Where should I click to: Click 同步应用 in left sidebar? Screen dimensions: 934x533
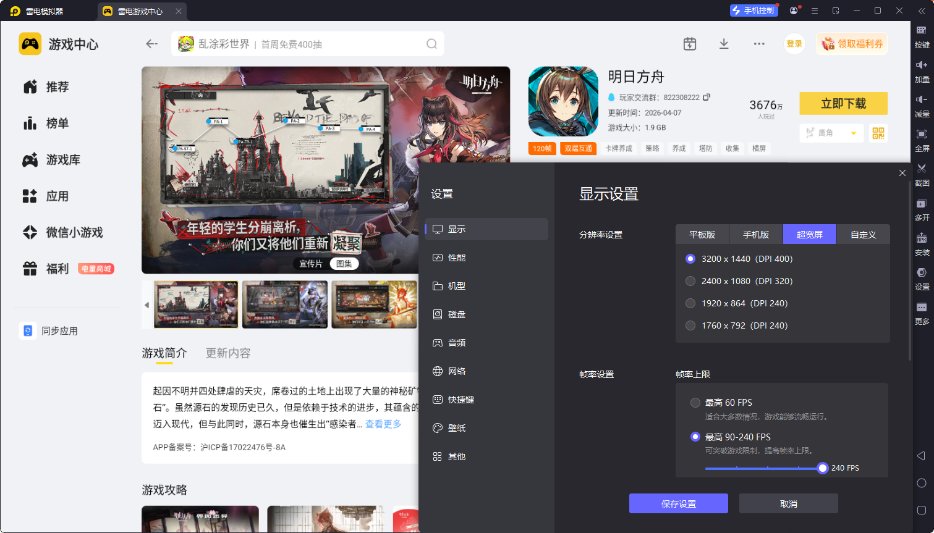click(49, 331)
